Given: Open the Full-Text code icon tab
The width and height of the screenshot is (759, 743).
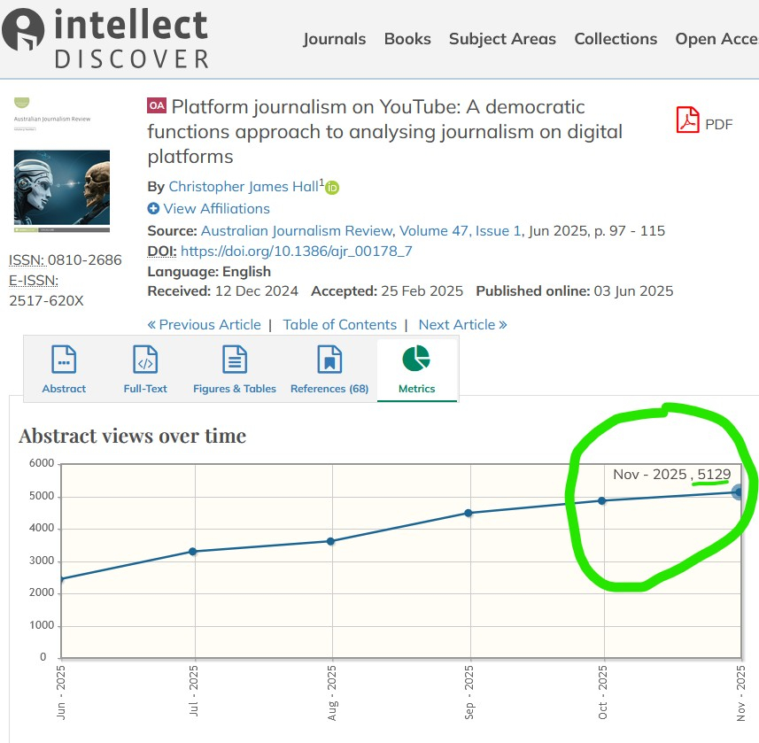Looking at the screenshot, I should coord(145,360).
